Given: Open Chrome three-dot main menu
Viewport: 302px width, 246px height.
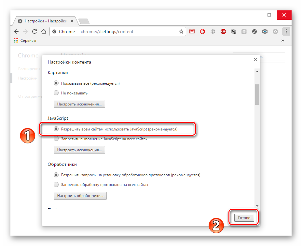Looking at the screenshot, I should [x=286, y=31].
